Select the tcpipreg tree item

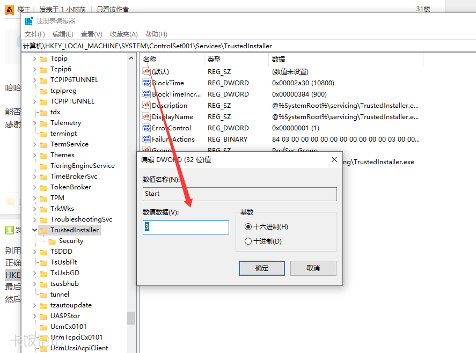pos(63,91)
